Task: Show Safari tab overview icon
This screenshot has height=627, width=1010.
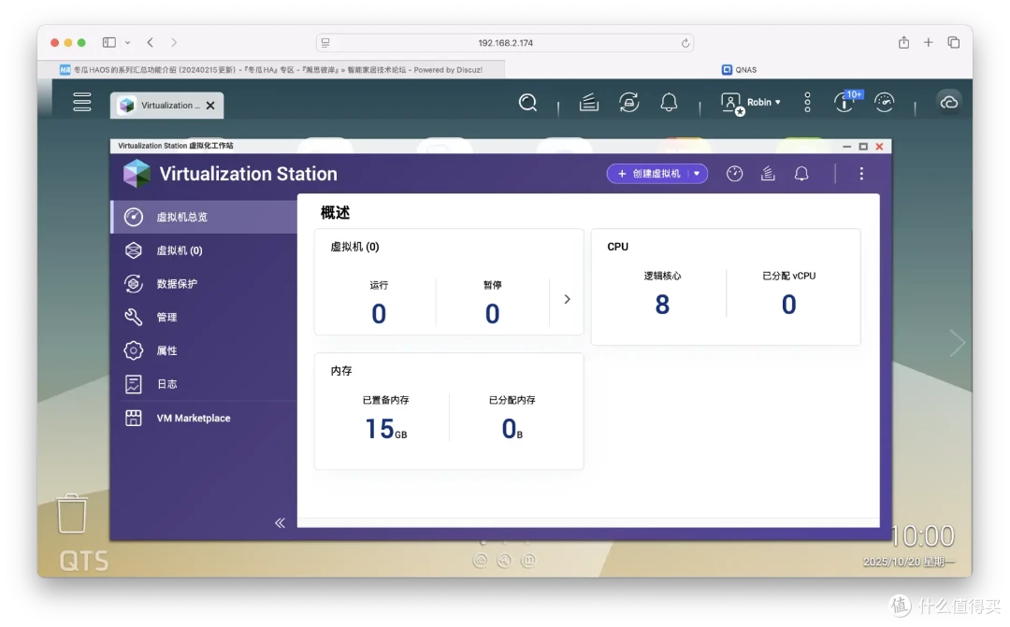Action: point(953,42)
